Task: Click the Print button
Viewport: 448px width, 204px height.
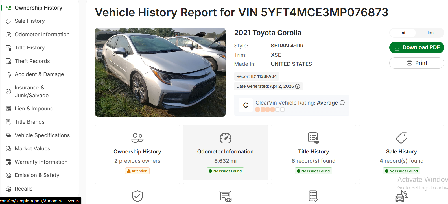Action: (x=417, y=63)
